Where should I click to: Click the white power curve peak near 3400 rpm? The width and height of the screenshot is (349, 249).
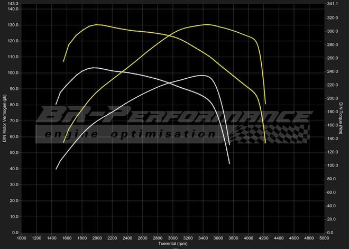pyautogui.click(x=203, y=76)
